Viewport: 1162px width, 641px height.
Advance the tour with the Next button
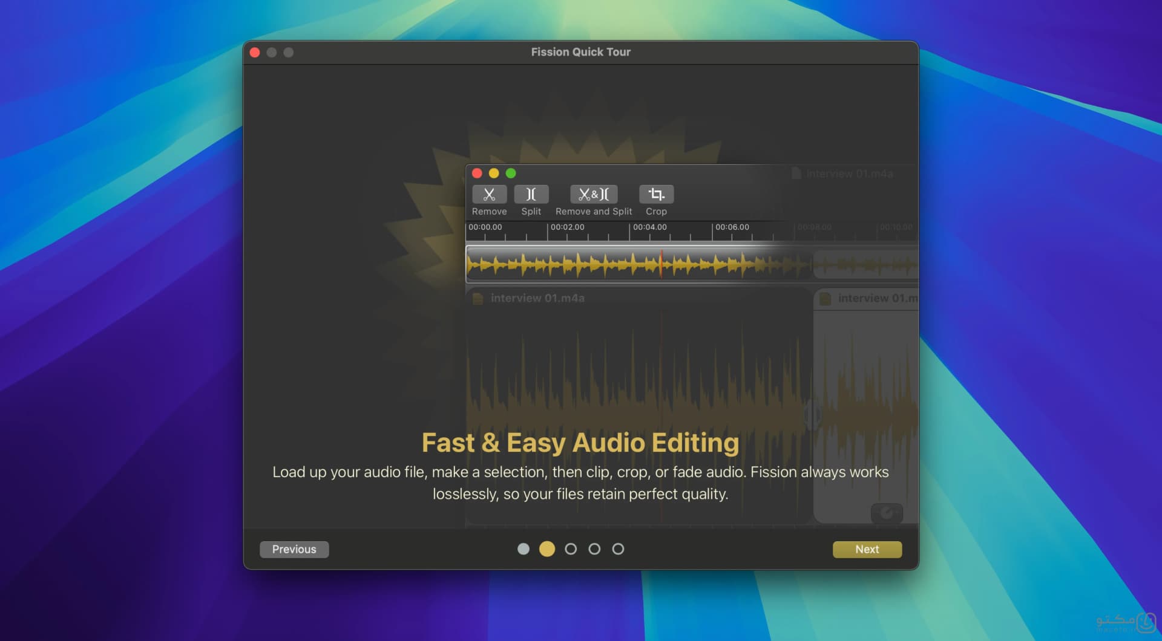(867, 549)
